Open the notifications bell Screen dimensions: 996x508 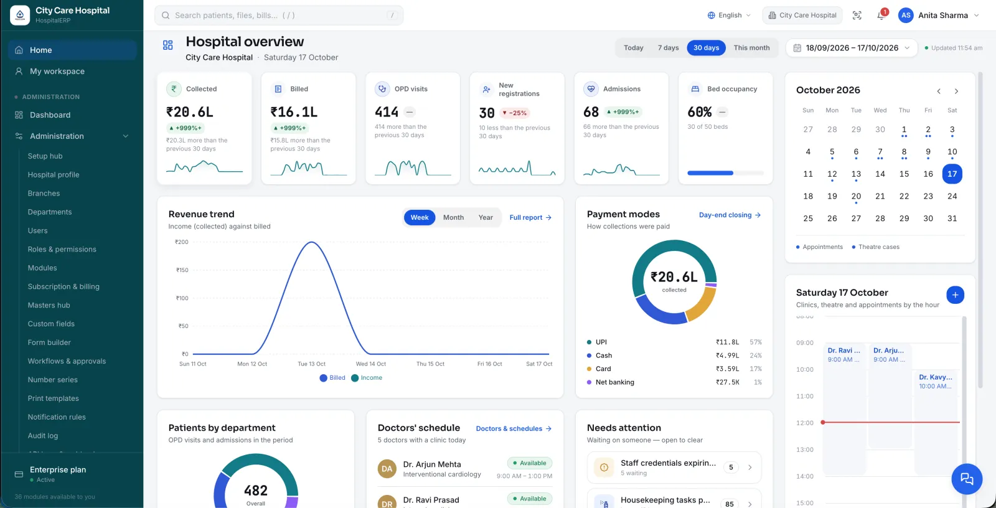[x=881, y=15]
